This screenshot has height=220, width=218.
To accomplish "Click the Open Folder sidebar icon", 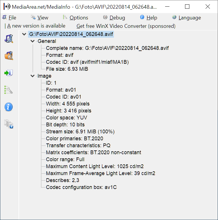I will pos(9,55).
